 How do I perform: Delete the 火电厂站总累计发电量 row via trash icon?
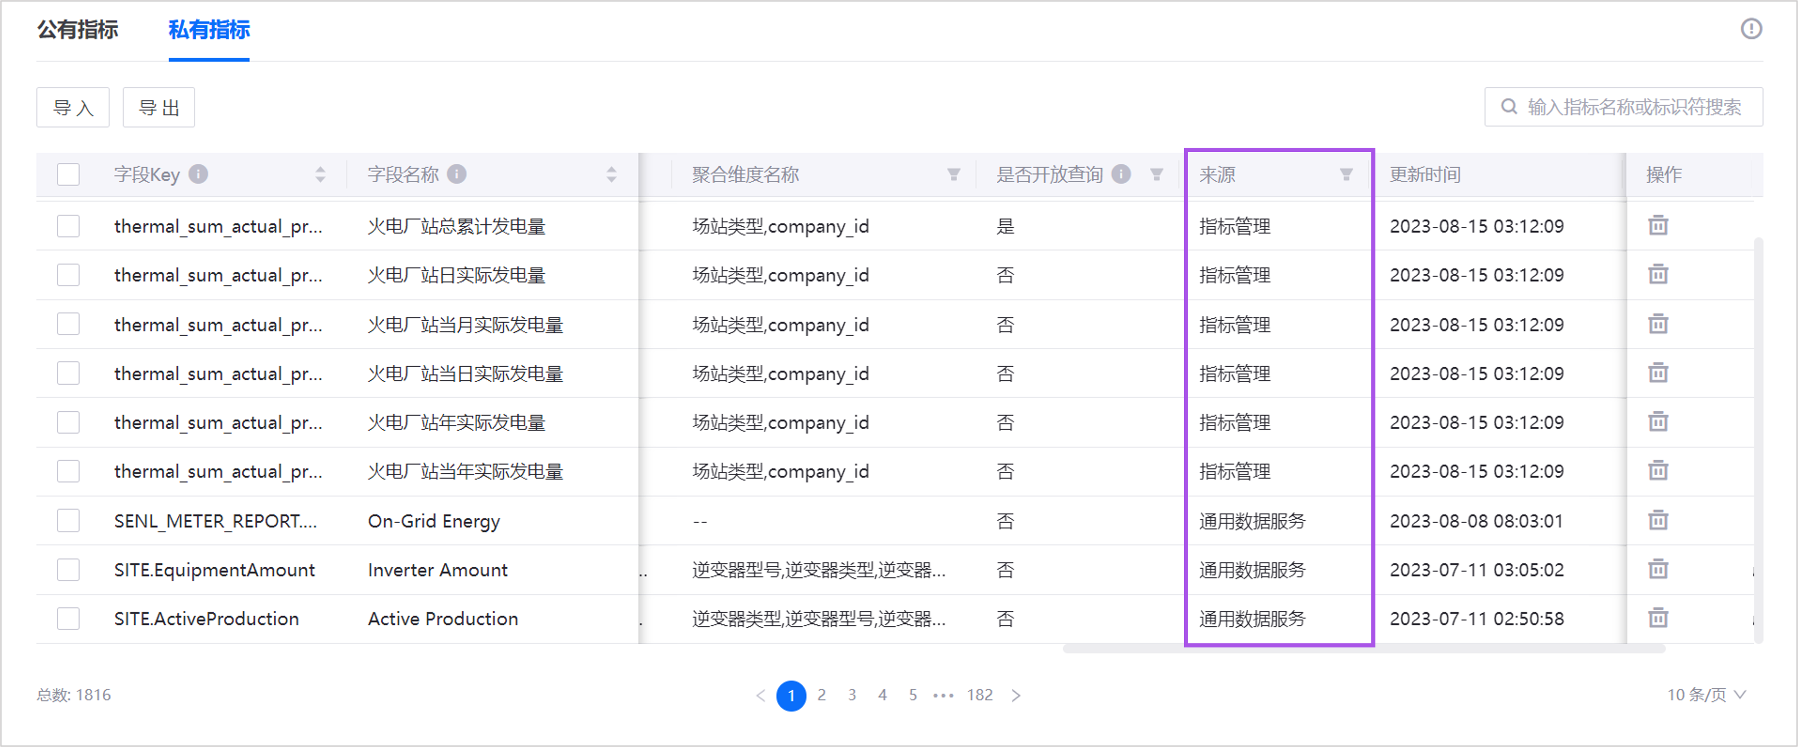click(1658, 226)
